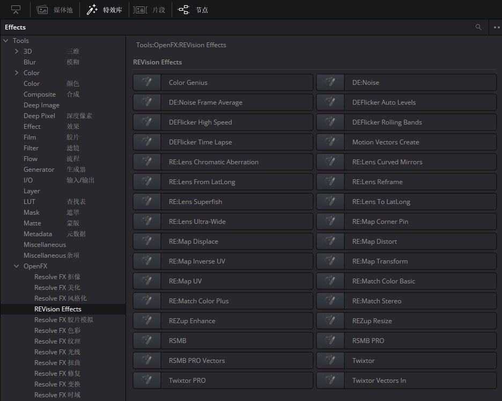This screenshot has height=401, width=502.
Task: Add the Twixtor Vectors In effect
Action: coord(407,381)
